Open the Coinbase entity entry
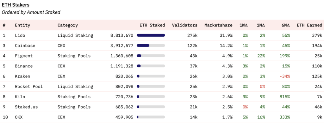This screenshot has height=123, width=324. [25, 46]
